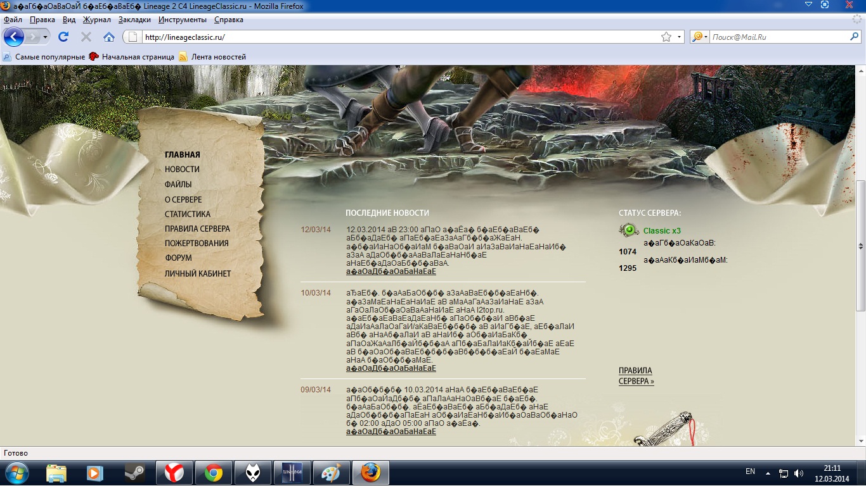Click the Firefox taskbar icon
Screen dimensions: 866x486
point(371,473)
